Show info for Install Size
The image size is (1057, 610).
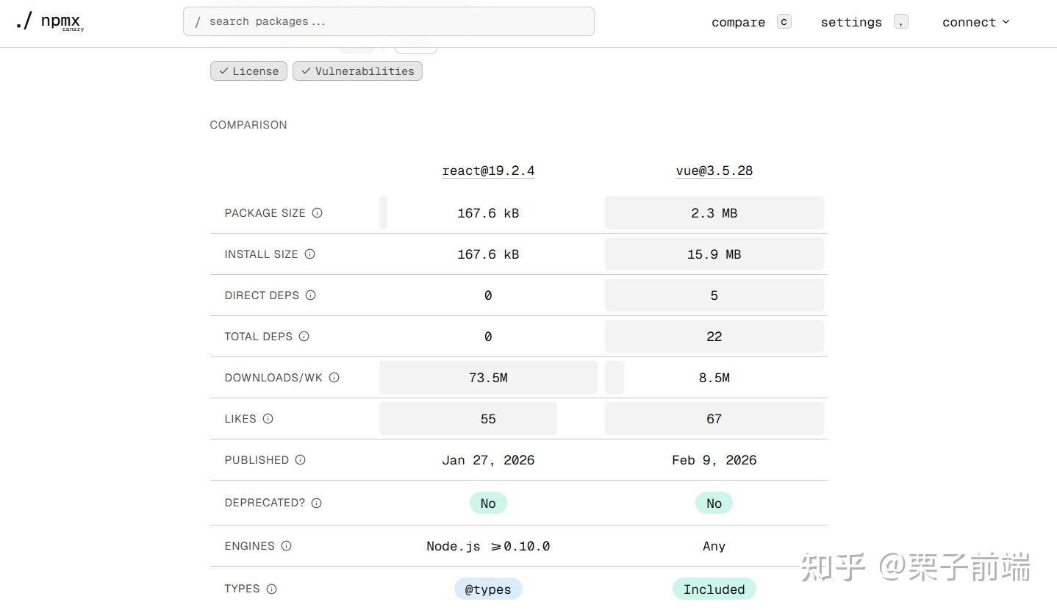(310, 254)
